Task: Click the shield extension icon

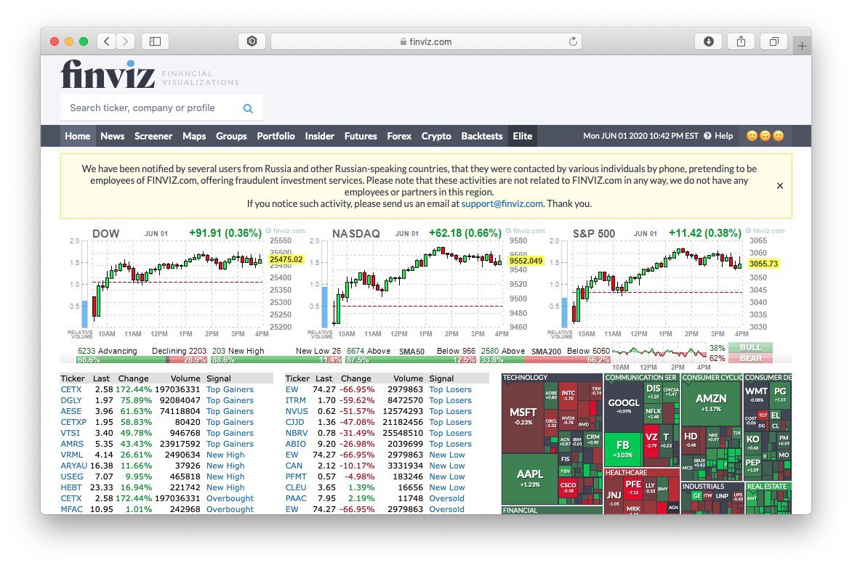Action: tap(252, 41)
